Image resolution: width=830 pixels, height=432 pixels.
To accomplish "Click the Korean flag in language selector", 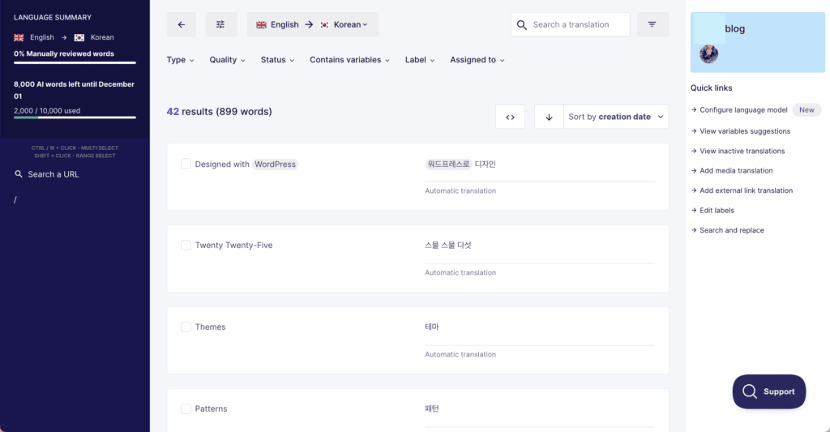I will tap(324, 25).
